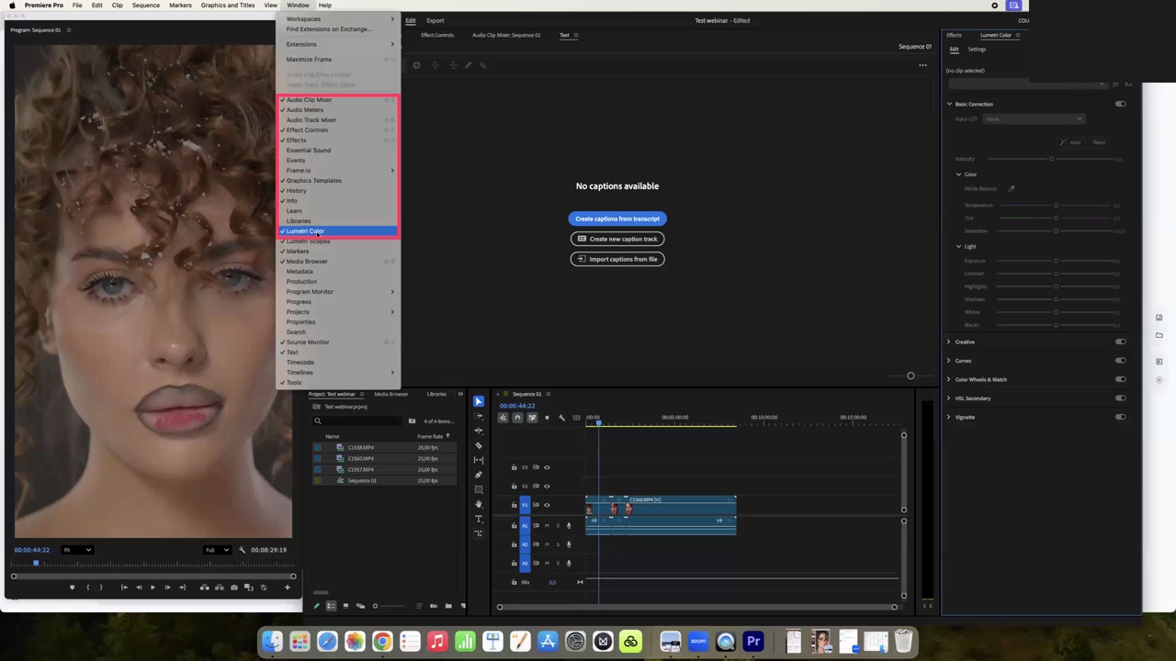Open the Full playback resolution dropdown
The height and width of the screenshot is (661, 1176).
(216, 550)
